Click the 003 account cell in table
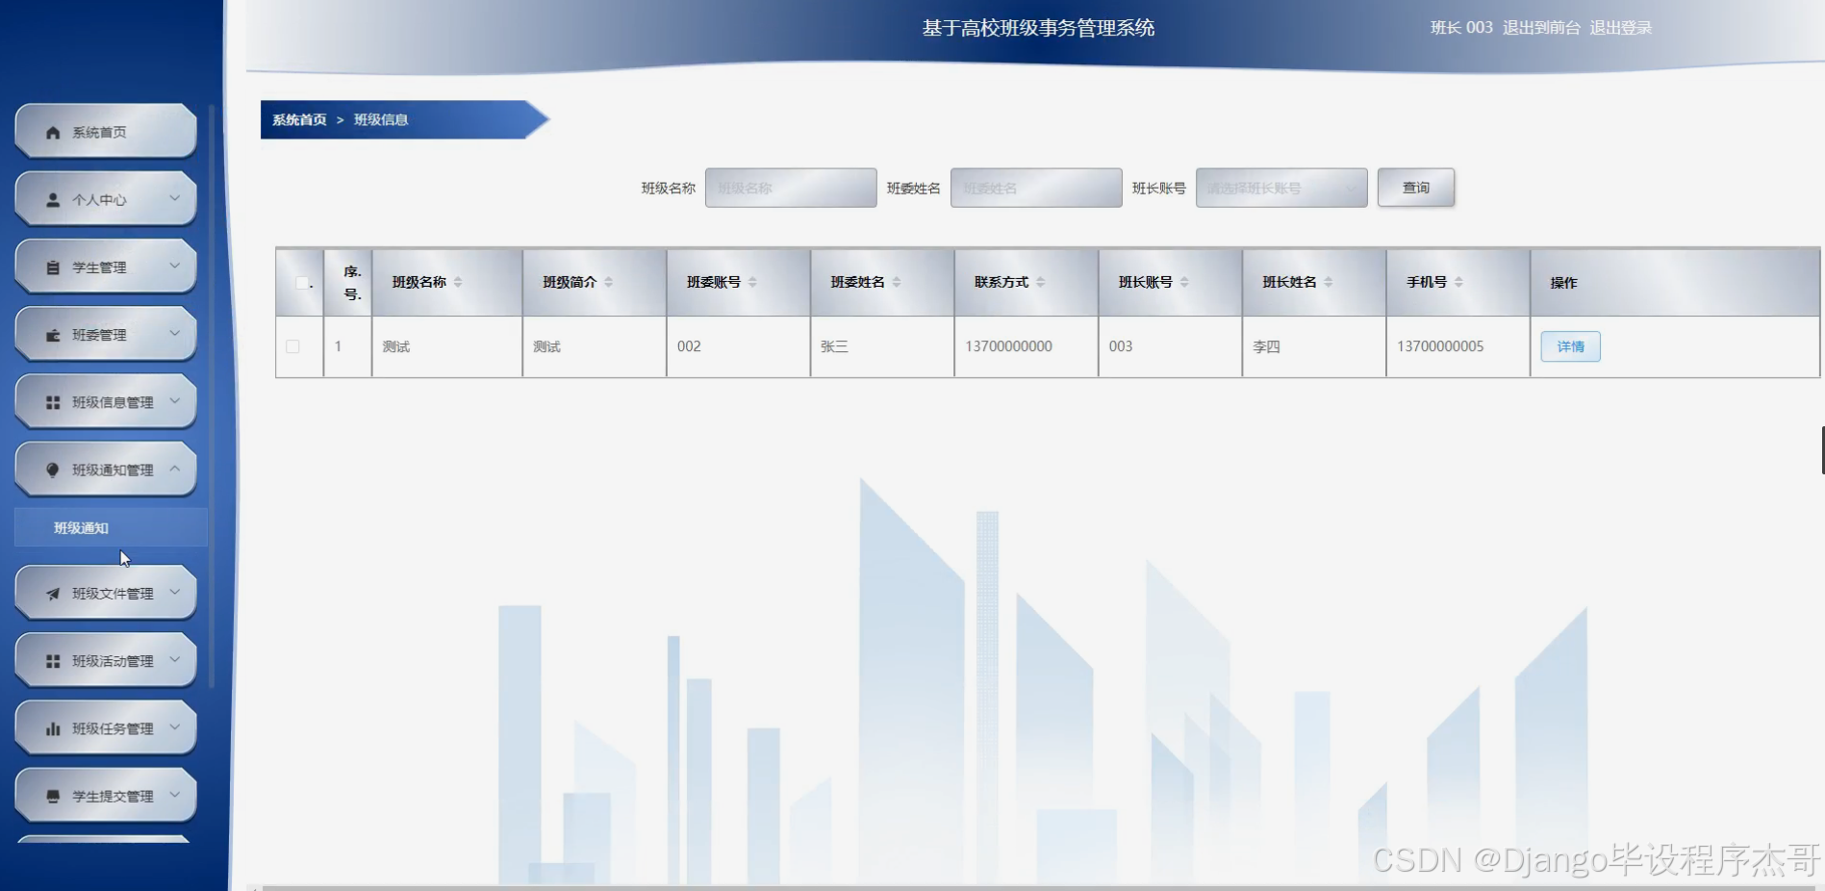The height and width of the screenshot is (891, 1825). (x=1121, y=346)
